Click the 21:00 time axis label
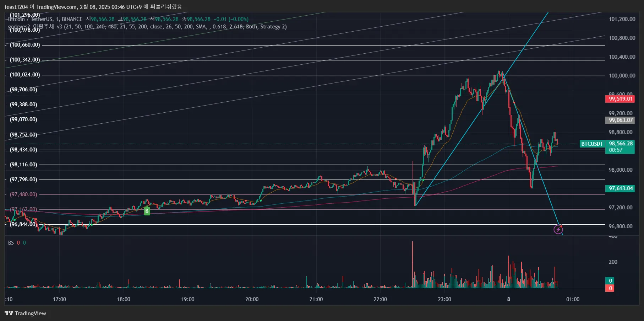 (x=316, y=299)
